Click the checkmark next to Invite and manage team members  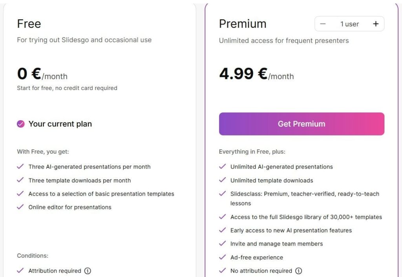click(223, 244)
